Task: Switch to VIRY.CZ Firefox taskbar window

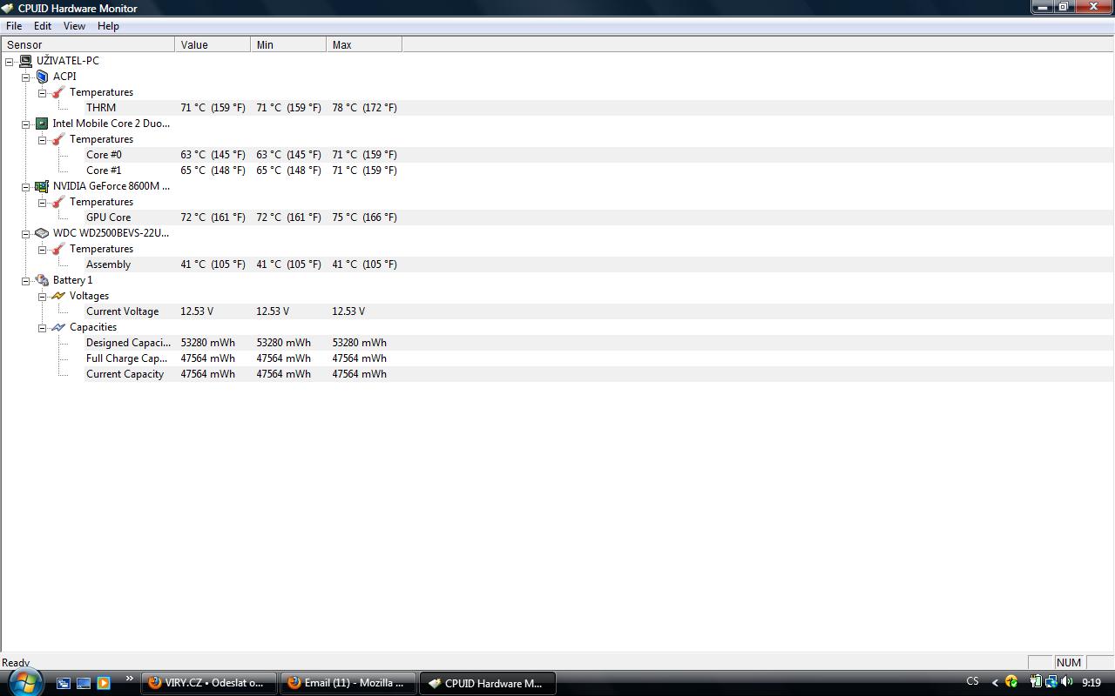Action: [x=208, y=683]
